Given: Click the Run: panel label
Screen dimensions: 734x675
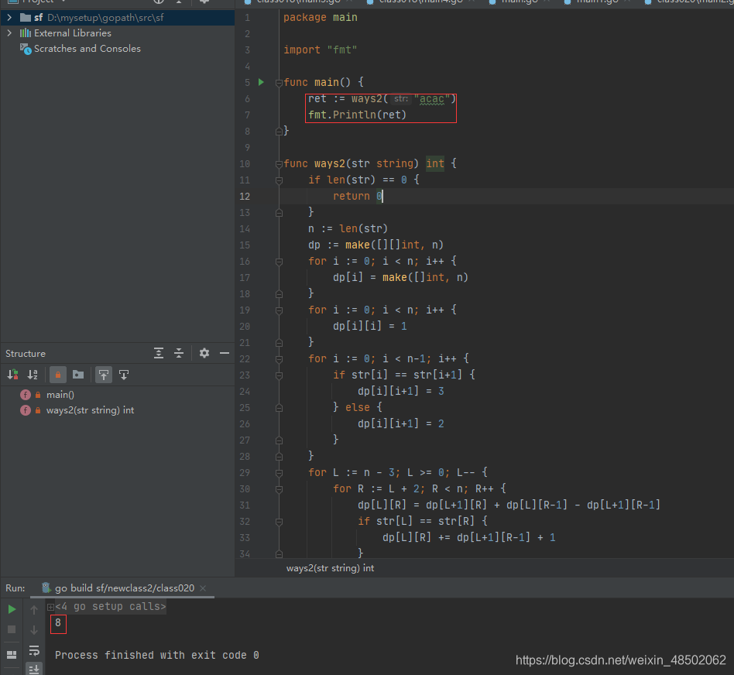Looking at the screenshot, I should [x=15, y=588].
